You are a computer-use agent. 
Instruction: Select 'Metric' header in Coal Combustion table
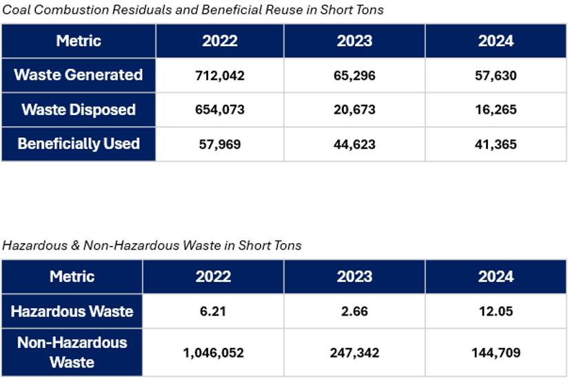[x=79, y=41]
